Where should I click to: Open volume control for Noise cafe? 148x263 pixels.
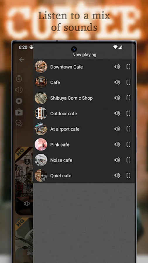[x=117, y=160]
